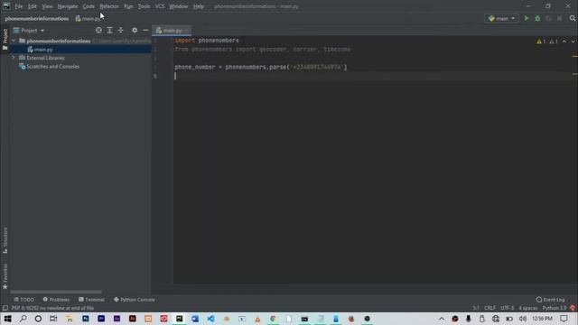
Task: Click the Run with Coverage icon
Action: tap(548, 18)
